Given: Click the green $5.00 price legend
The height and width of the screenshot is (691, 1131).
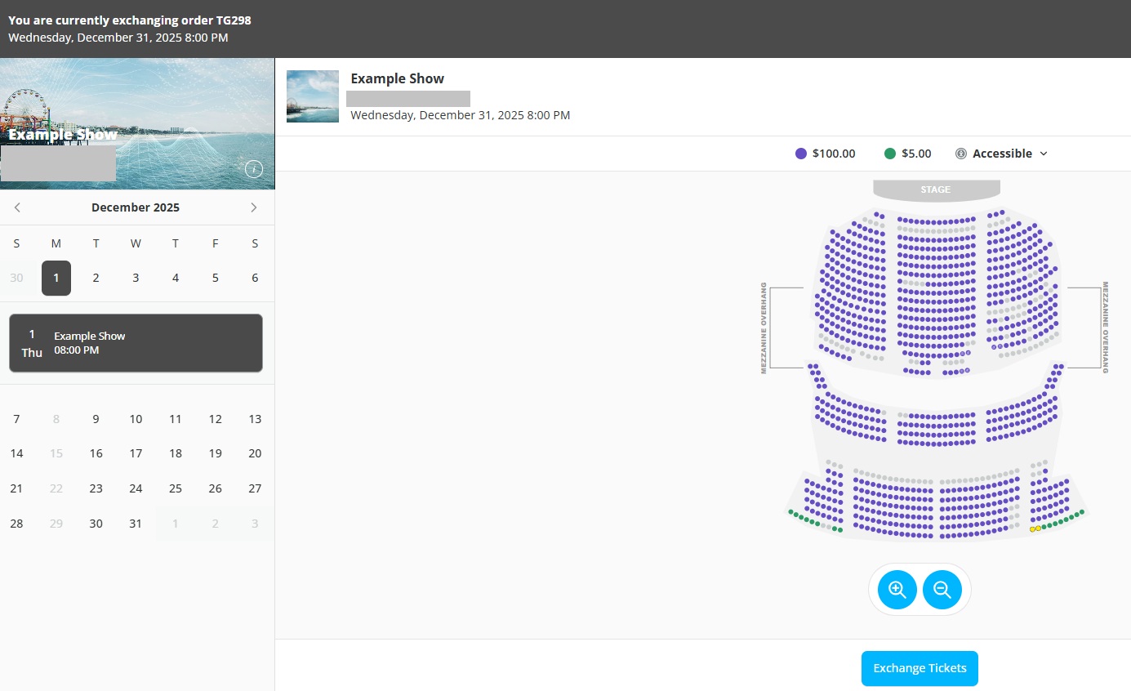Looking at the screenshot, I should (x=908, y=154).
